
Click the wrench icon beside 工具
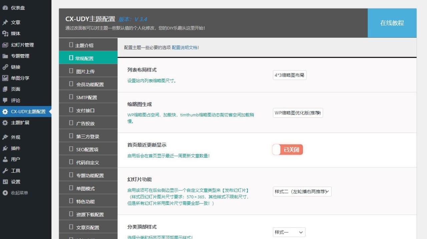(x=5, y=171)
